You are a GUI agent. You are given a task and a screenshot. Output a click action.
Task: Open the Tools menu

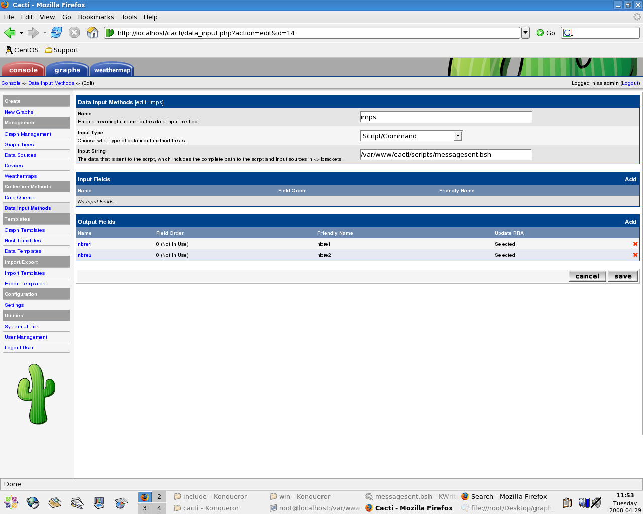(129, 17)
